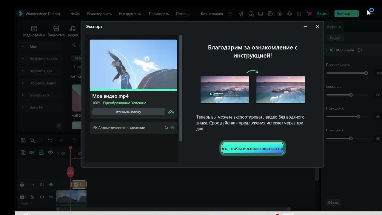Open the Экспорт dropdown button
The height and width of the screenshot is (215, 382).
click(346, 14)
